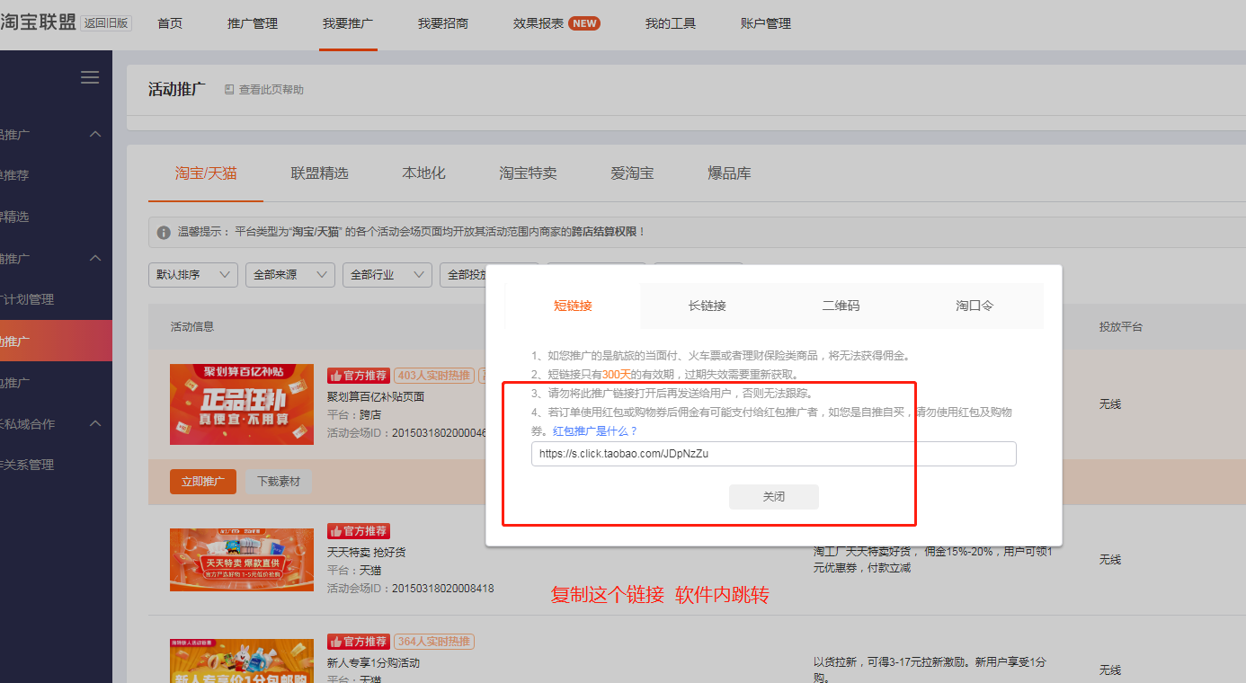Image resolution: width=1246 pixels, height=683 pixels.
Task: Click the help document icon beside 查看此页帮助
Action: [229, 90]
